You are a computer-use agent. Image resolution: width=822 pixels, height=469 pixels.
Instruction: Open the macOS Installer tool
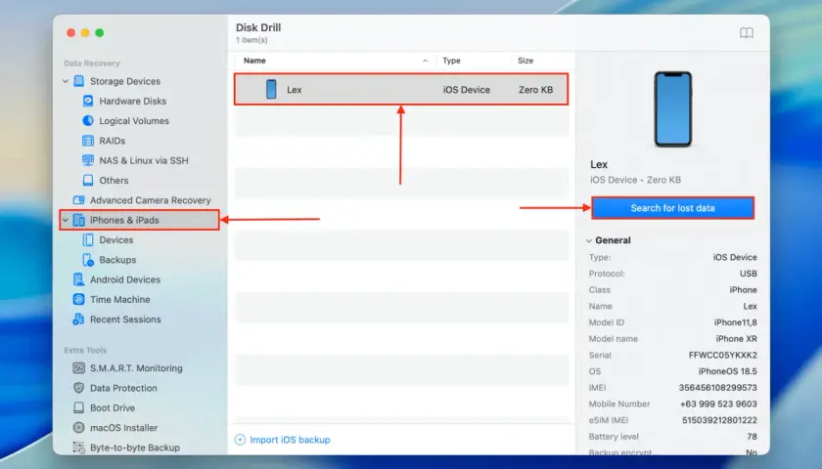[x=123, y=428]
